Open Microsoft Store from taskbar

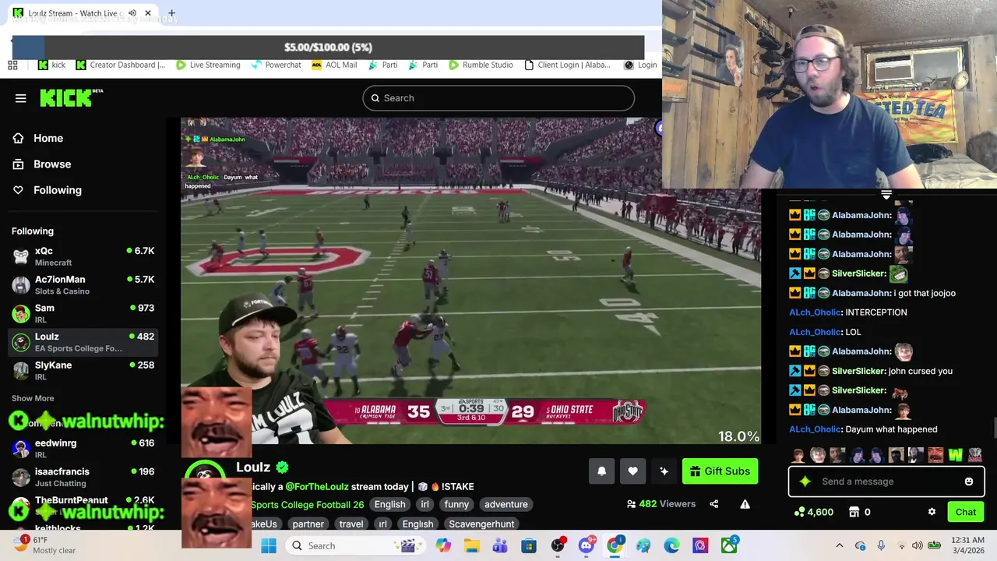tap(529, 545)
